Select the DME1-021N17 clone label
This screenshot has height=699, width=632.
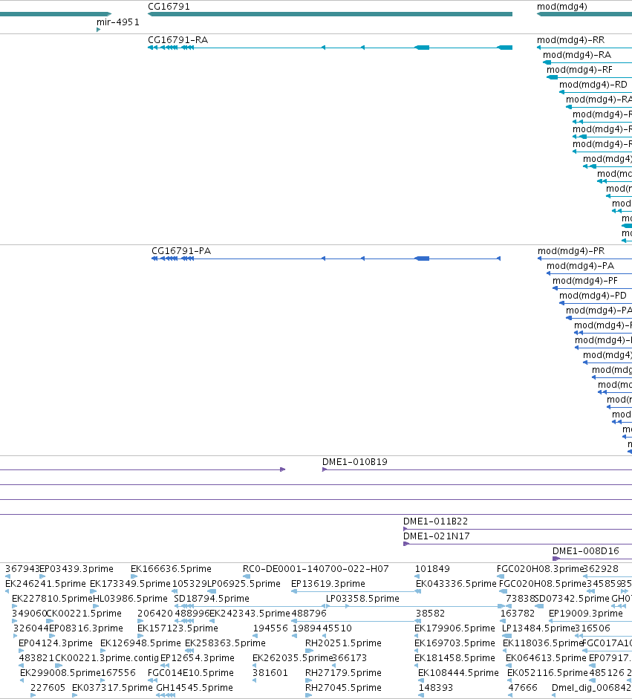[x=437, y=536]
